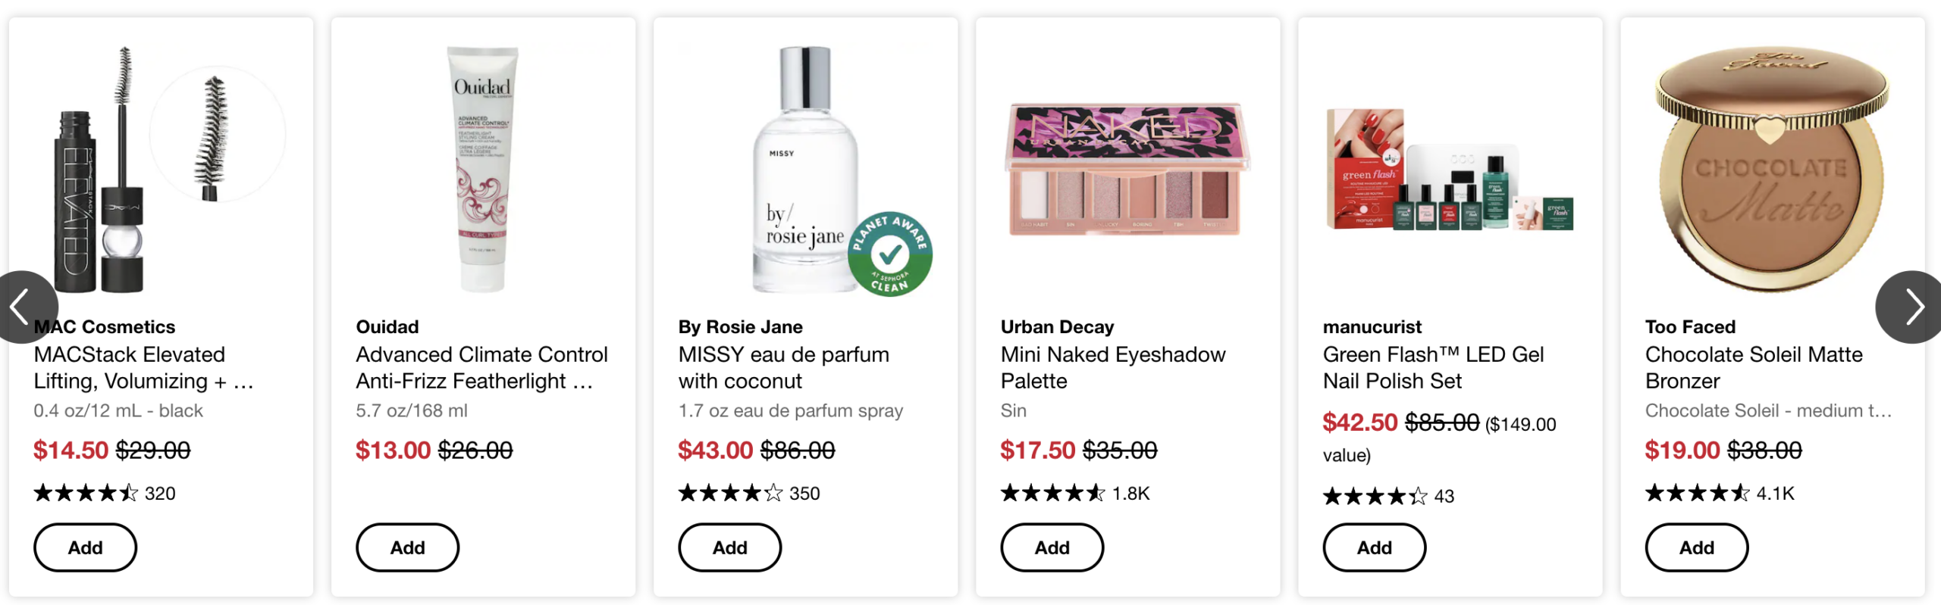Add Ouidad Anti-Frizz cream to basket

pyautogui.click(x=407, y=547)
